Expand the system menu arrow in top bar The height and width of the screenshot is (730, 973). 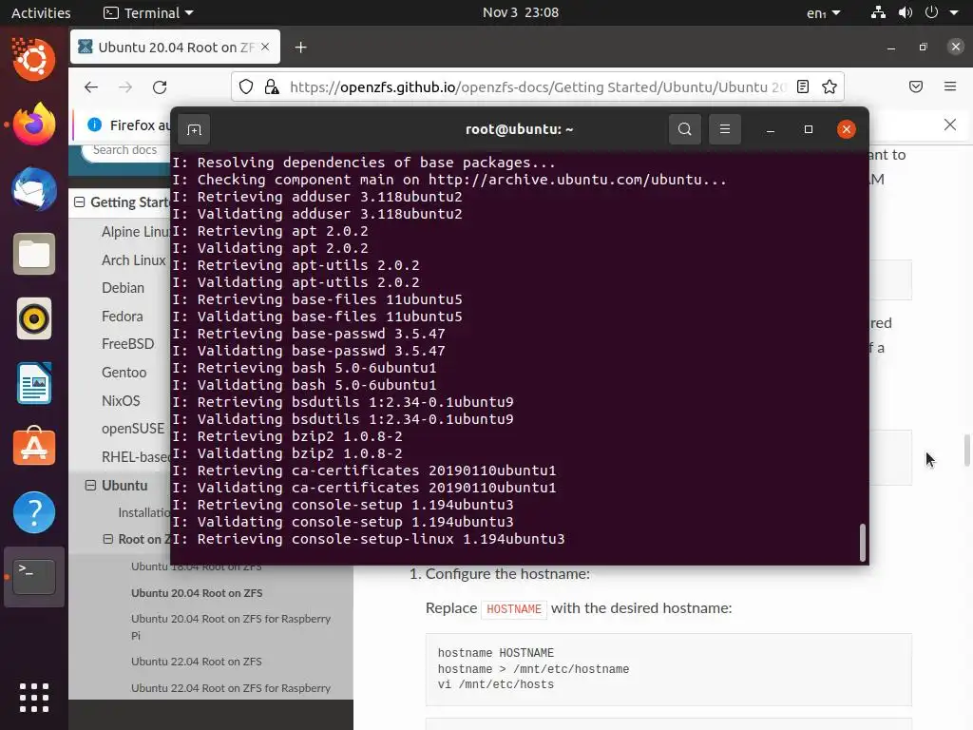954,12
